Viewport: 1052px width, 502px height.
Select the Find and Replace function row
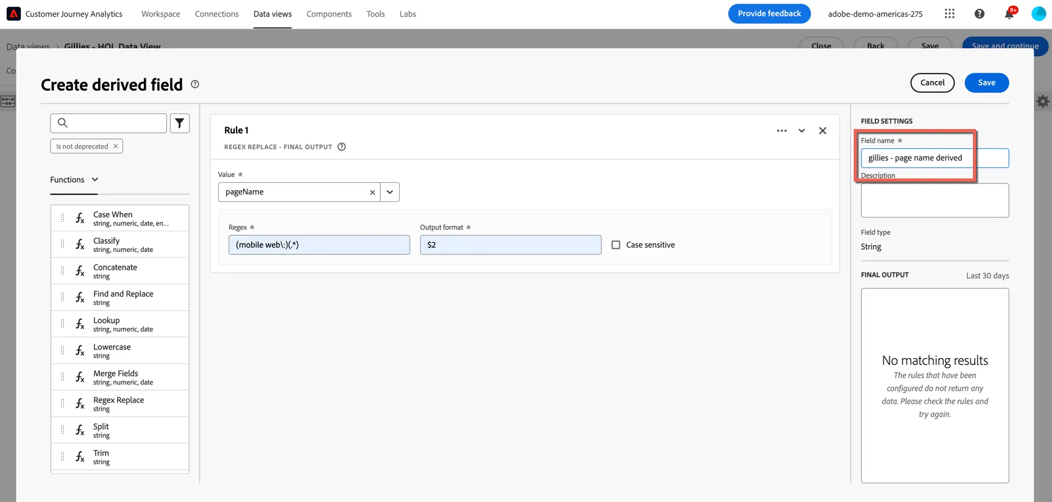point(120,298)
